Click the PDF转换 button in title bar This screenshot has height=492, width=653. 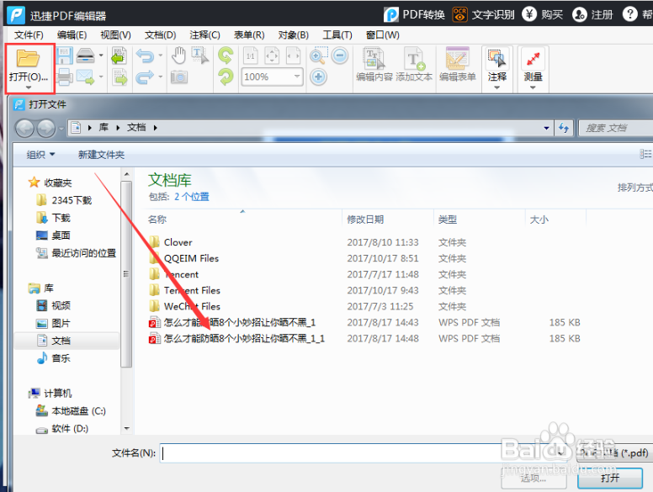tap(414, 14)
